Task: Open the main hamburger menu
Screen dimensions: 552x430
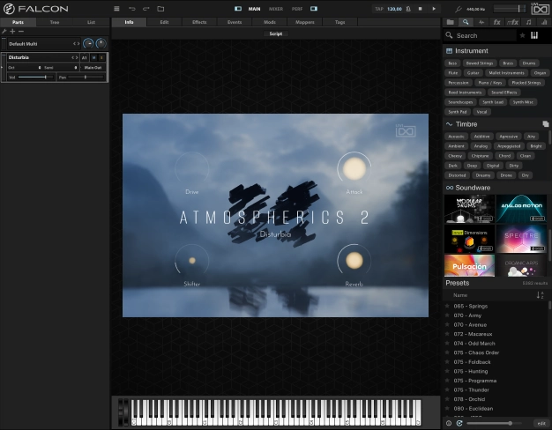Action: [116, 9]
